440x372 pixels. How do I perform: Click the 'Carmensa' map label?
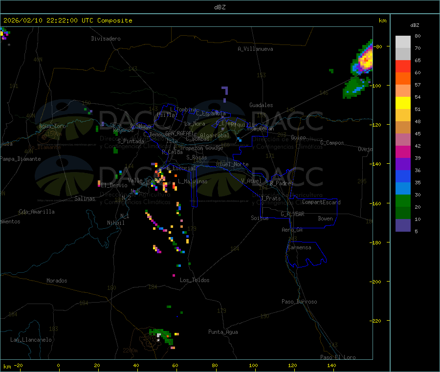click(299, 247)
